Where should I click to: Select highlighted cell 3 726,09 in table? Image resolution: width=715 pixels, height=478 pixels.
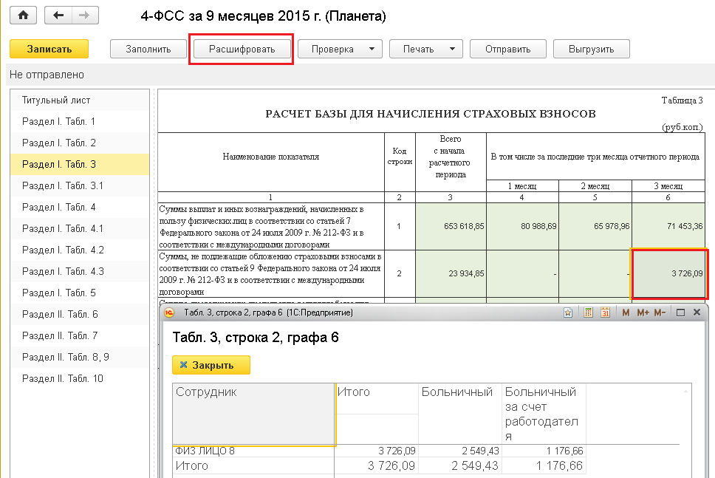pos(668,273)
